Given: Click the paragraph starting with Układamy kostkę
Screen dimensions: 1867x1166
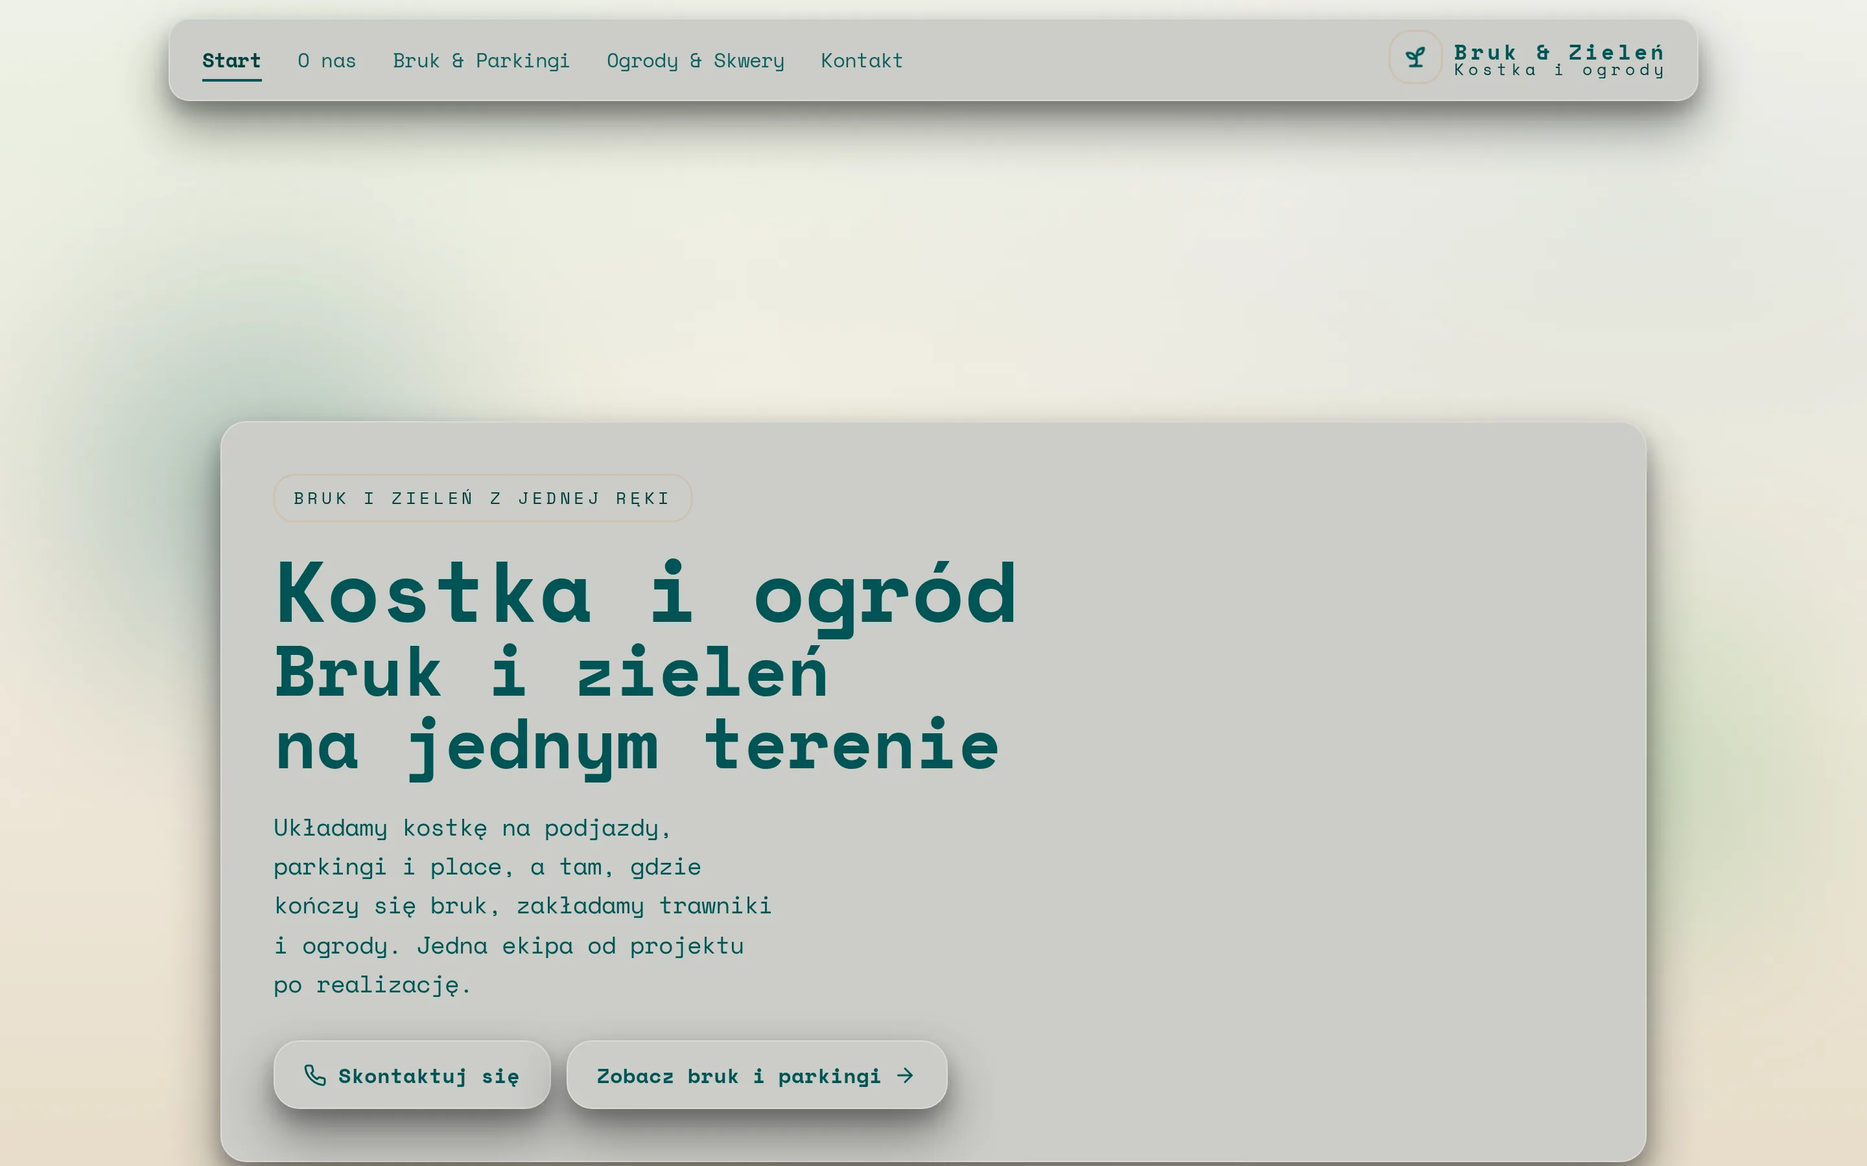Looking at the screenshot, I should tap(523, 906).
